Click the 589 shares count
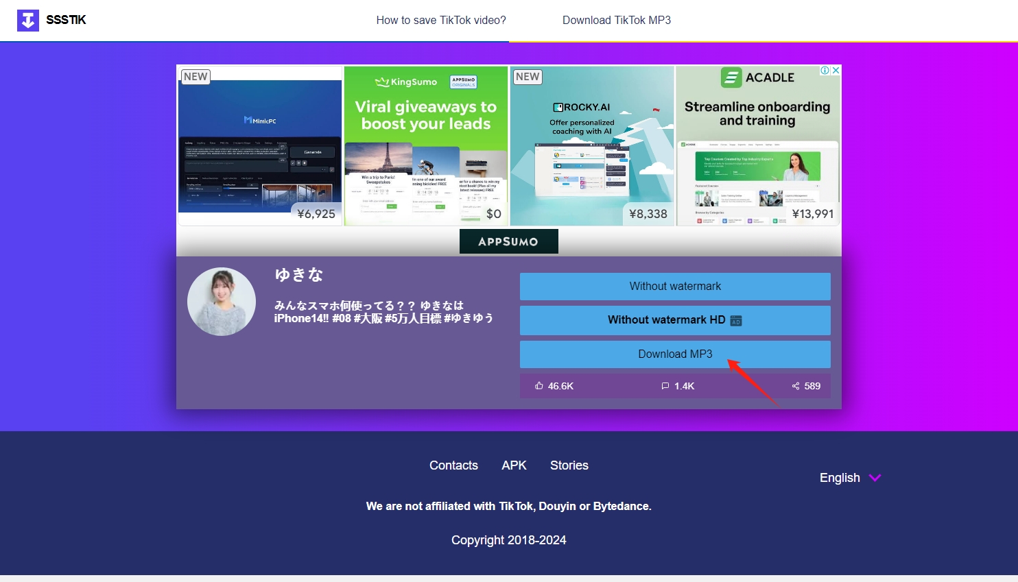This screenshot has width=1018, height=582. [x=812, y=386]
